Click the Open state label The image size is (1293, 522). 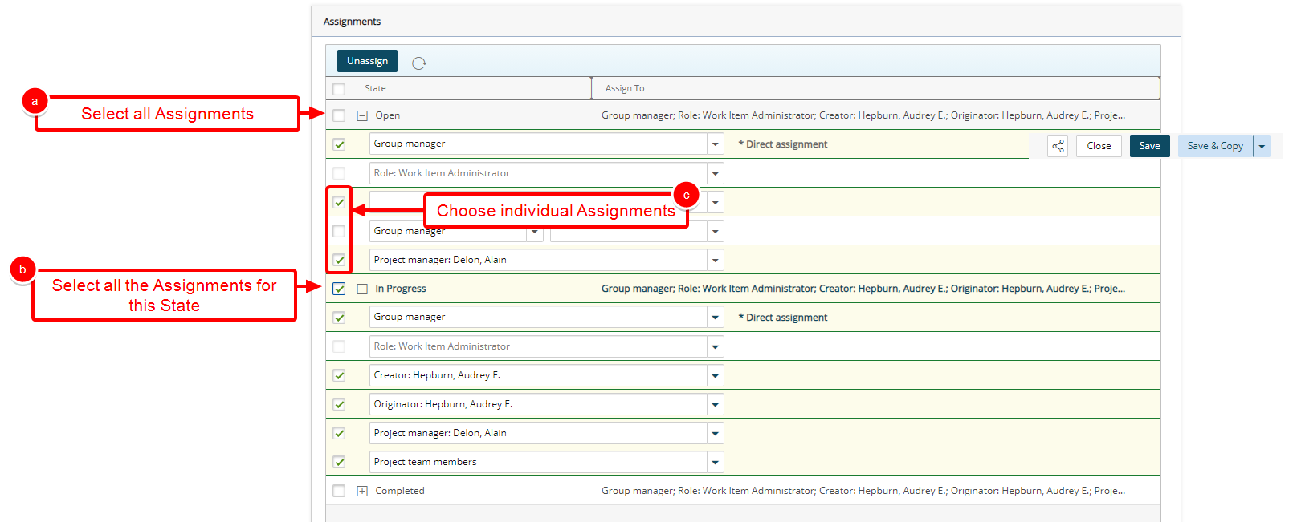(x=387, y=115)
